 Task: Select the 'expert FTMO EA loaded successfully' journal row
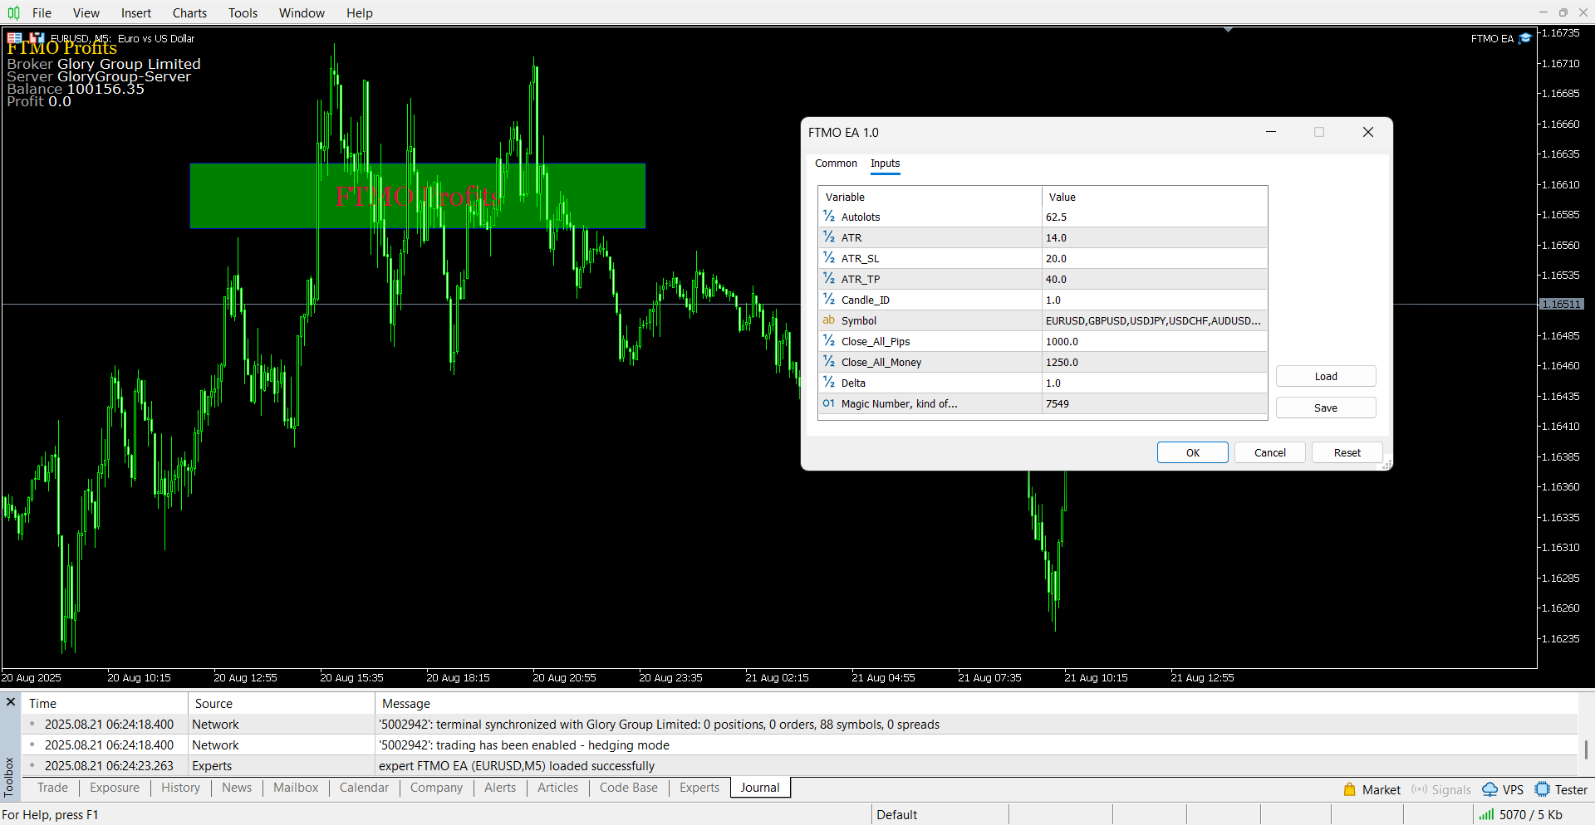pyautogui.click(x=800, y=765)
